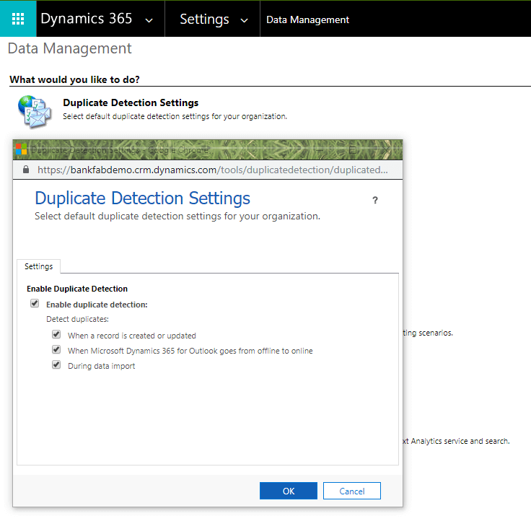The image size is (531, 529).
Task: Uncheck Enable duplicate detection checkbox
Action: coord(35,304)
